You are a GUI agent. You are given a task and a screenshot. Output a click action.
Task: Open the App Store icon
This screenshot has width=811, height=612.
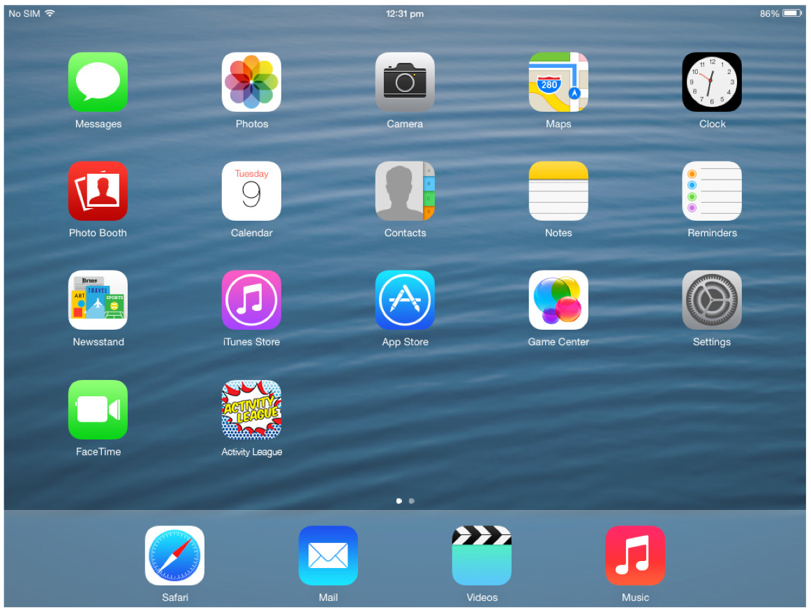pyautogui.click(x=405, y=300)
